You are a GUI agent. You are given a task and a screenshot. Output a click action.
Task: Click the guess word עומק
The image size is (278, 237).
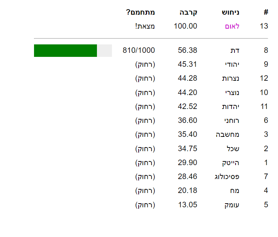232,205
